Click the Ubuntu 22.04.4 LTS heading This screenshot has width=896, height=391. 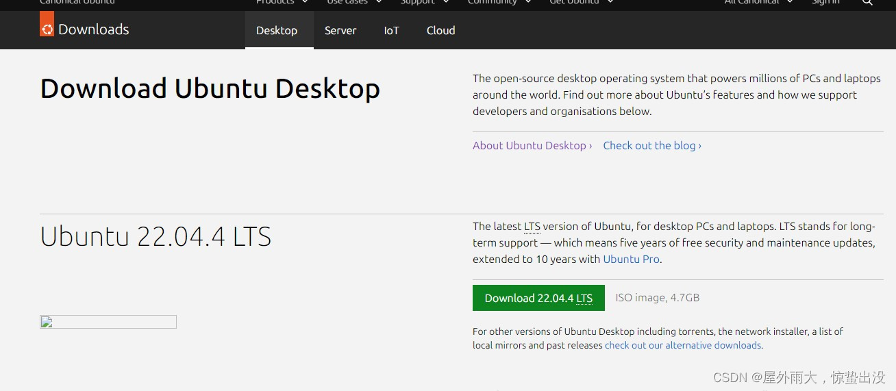click(x=156, y=236)
